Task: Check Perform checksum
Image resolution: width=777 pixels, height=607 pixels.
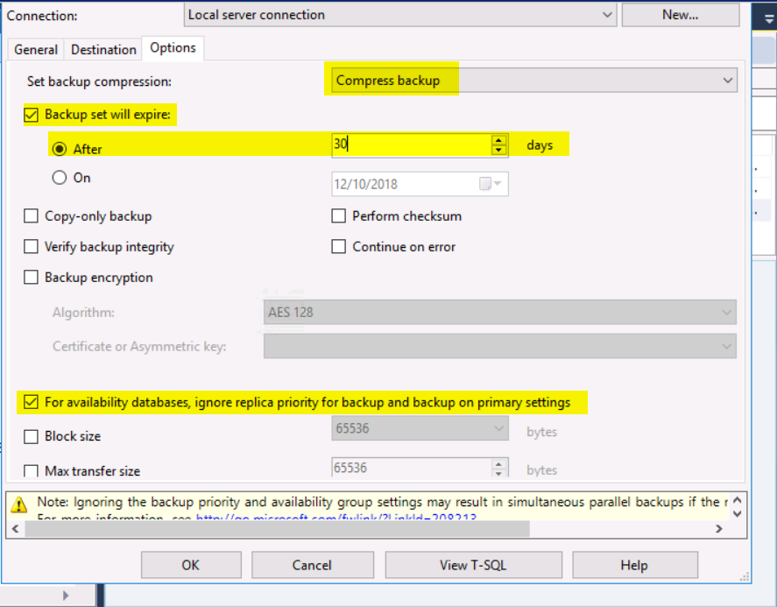Action: (x=339, y=216)
